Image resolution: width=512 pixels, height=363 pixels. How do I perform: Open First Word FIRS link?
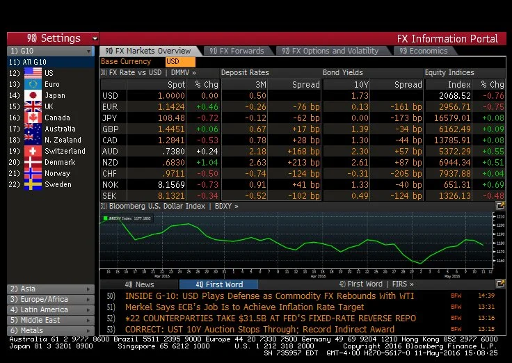pyautogui.click(x=376, y=284)
